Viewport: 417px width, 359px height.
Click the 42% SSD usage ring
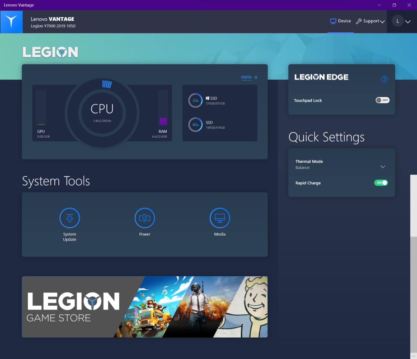195,125
